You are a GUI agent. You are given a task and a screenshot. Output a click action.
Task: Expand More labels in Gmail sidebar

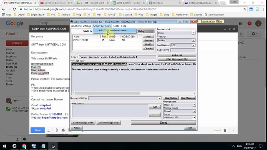pyautogui.click(x=10, y=85)
